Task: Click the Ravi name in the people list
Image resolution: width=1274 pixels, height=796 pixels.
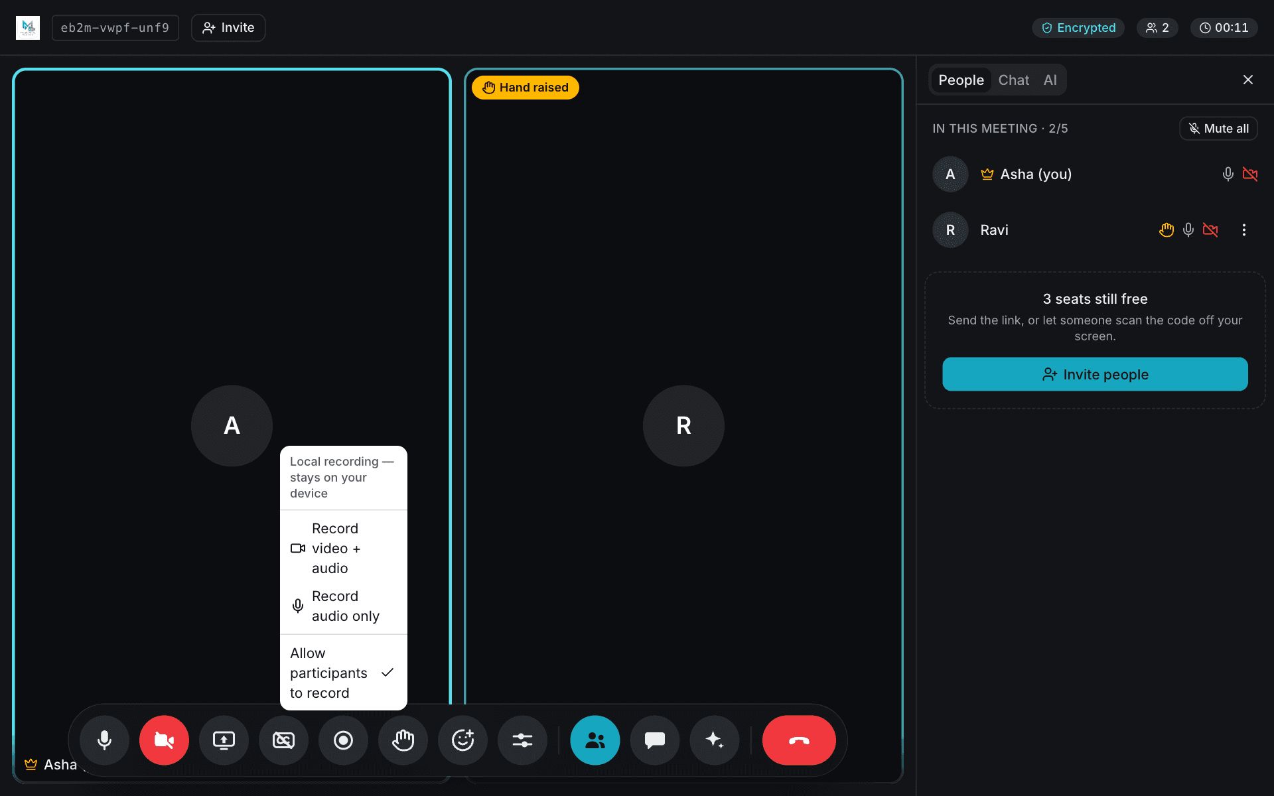Action: coord(994,230)
